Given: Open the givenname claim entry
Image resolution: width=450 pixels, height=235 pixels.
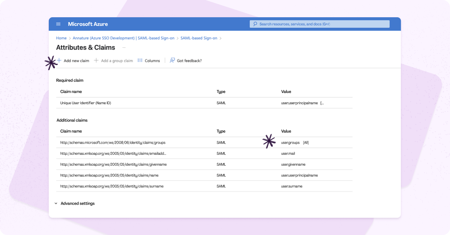Looking at the screenshot, I should point(113,165).
